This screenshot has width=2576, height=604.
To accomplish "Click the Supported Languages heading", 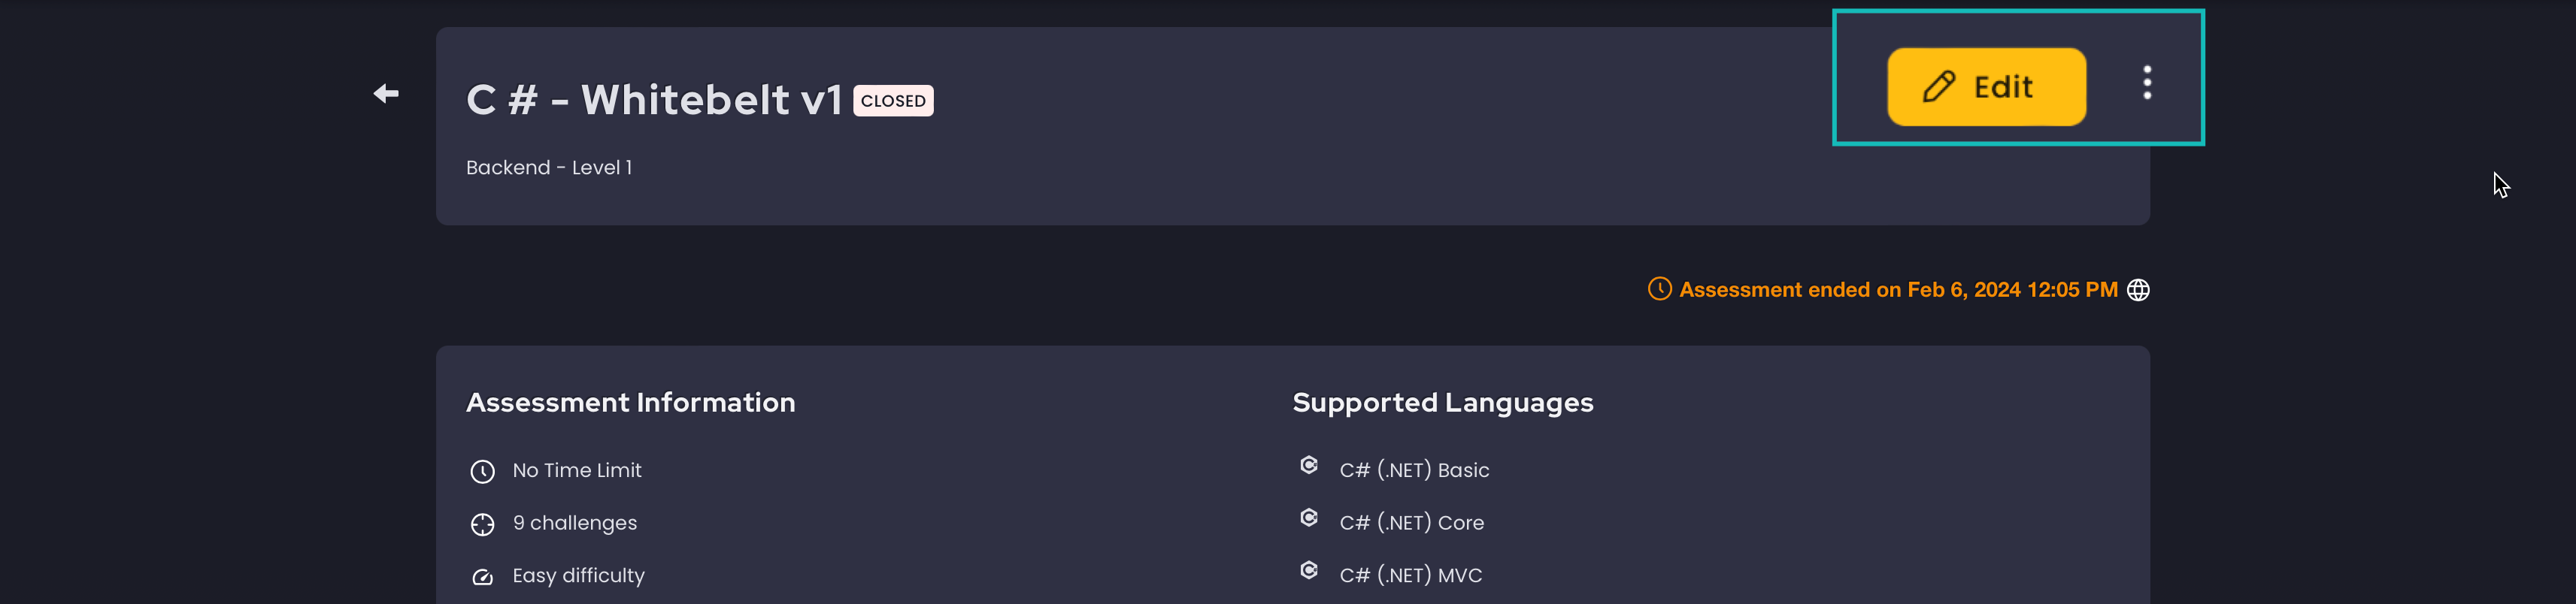I will (x=1443, y=403).
